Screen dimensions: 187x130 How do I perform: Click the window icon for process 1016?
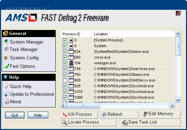71,92
